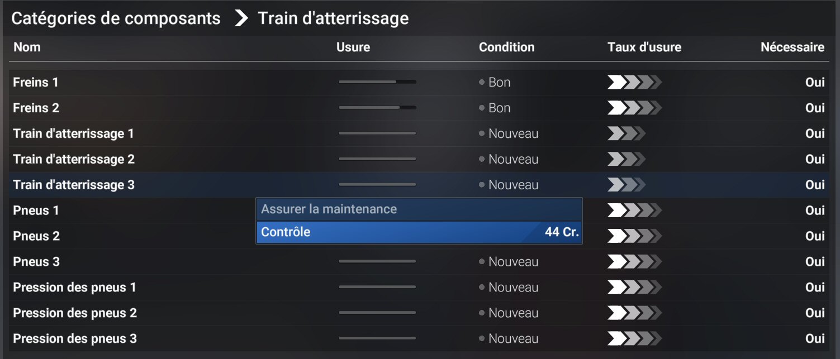Click the breadcrumb arrow after Catégories de composants
This screenshot has width=840, height=359.
241,18
